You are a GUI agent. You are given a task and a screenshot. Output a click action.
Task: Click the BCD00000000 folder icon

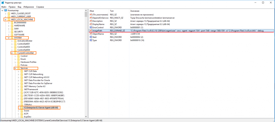click(x=12, y=23)
